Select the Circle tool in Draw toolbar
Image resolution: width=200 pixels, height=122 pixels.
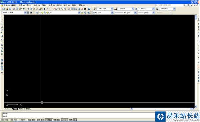[2, 36]
